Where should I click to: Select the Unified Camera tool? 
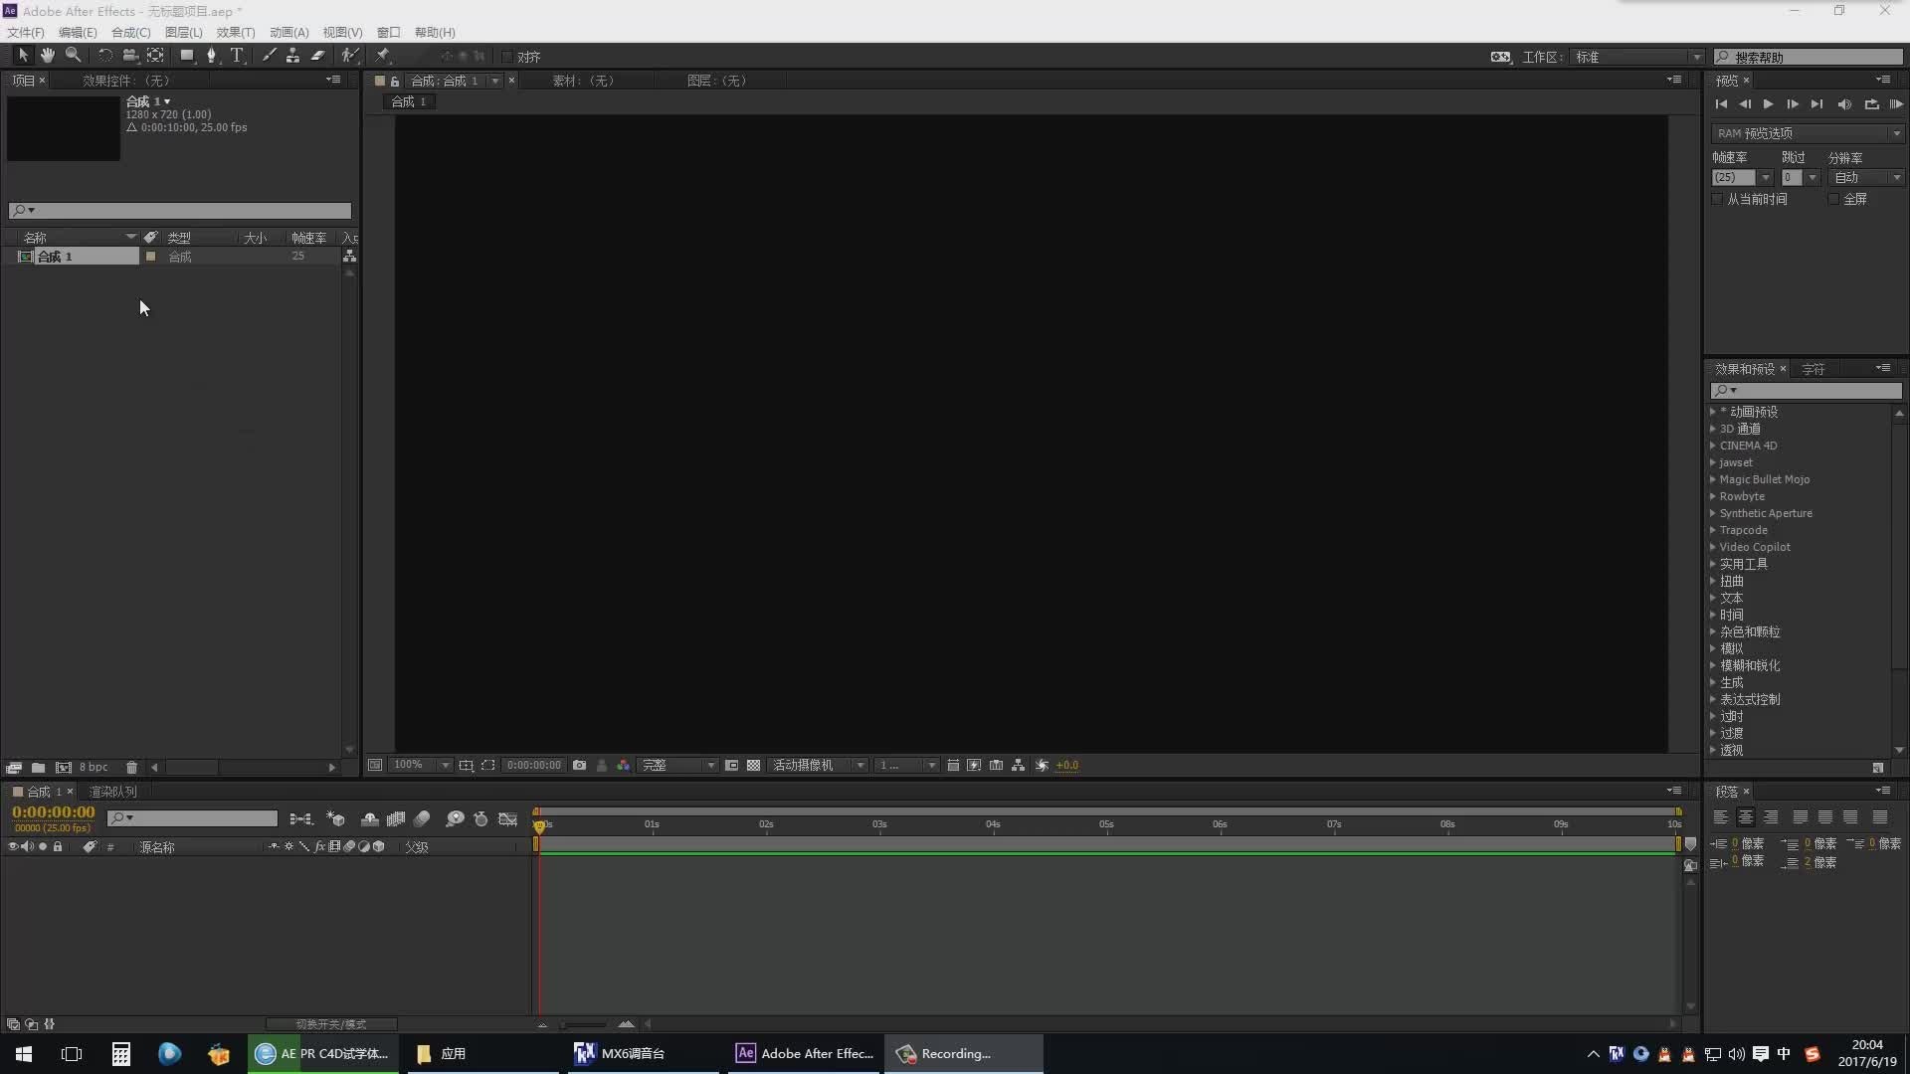130,56
